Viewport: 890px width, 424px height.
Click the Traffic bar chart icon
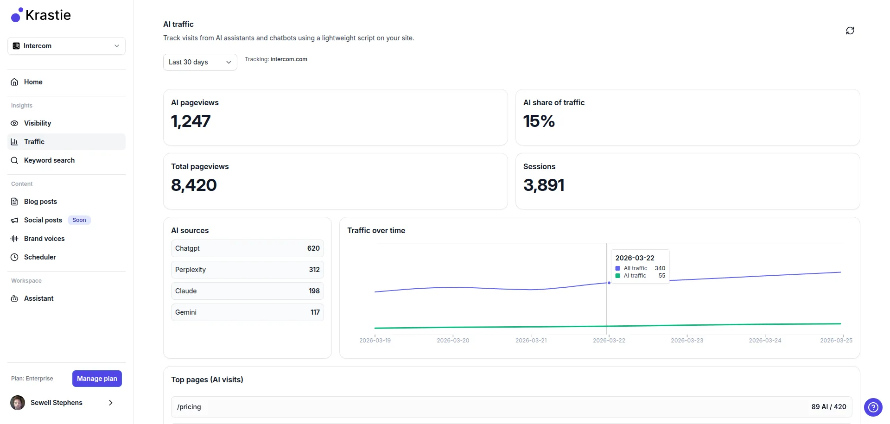pyautogui.click(x=15, y=142)
